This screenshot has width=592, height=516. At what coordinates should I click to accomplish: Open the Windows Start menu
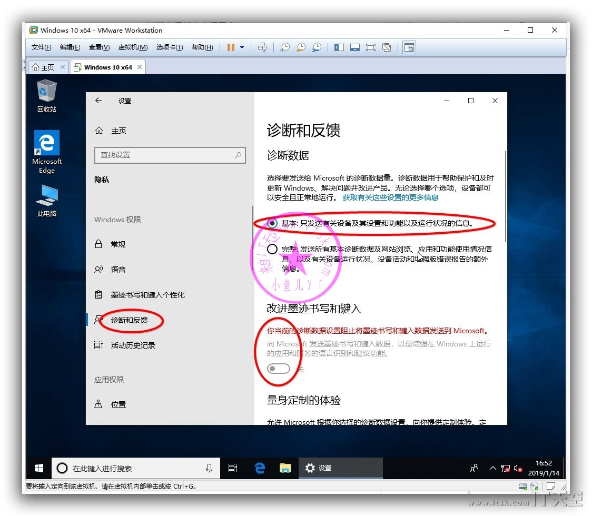(x=38, y=468)
